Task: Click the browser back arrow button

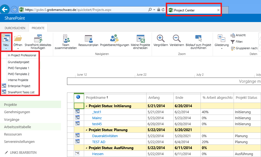Action: click(x=5, y=9)
